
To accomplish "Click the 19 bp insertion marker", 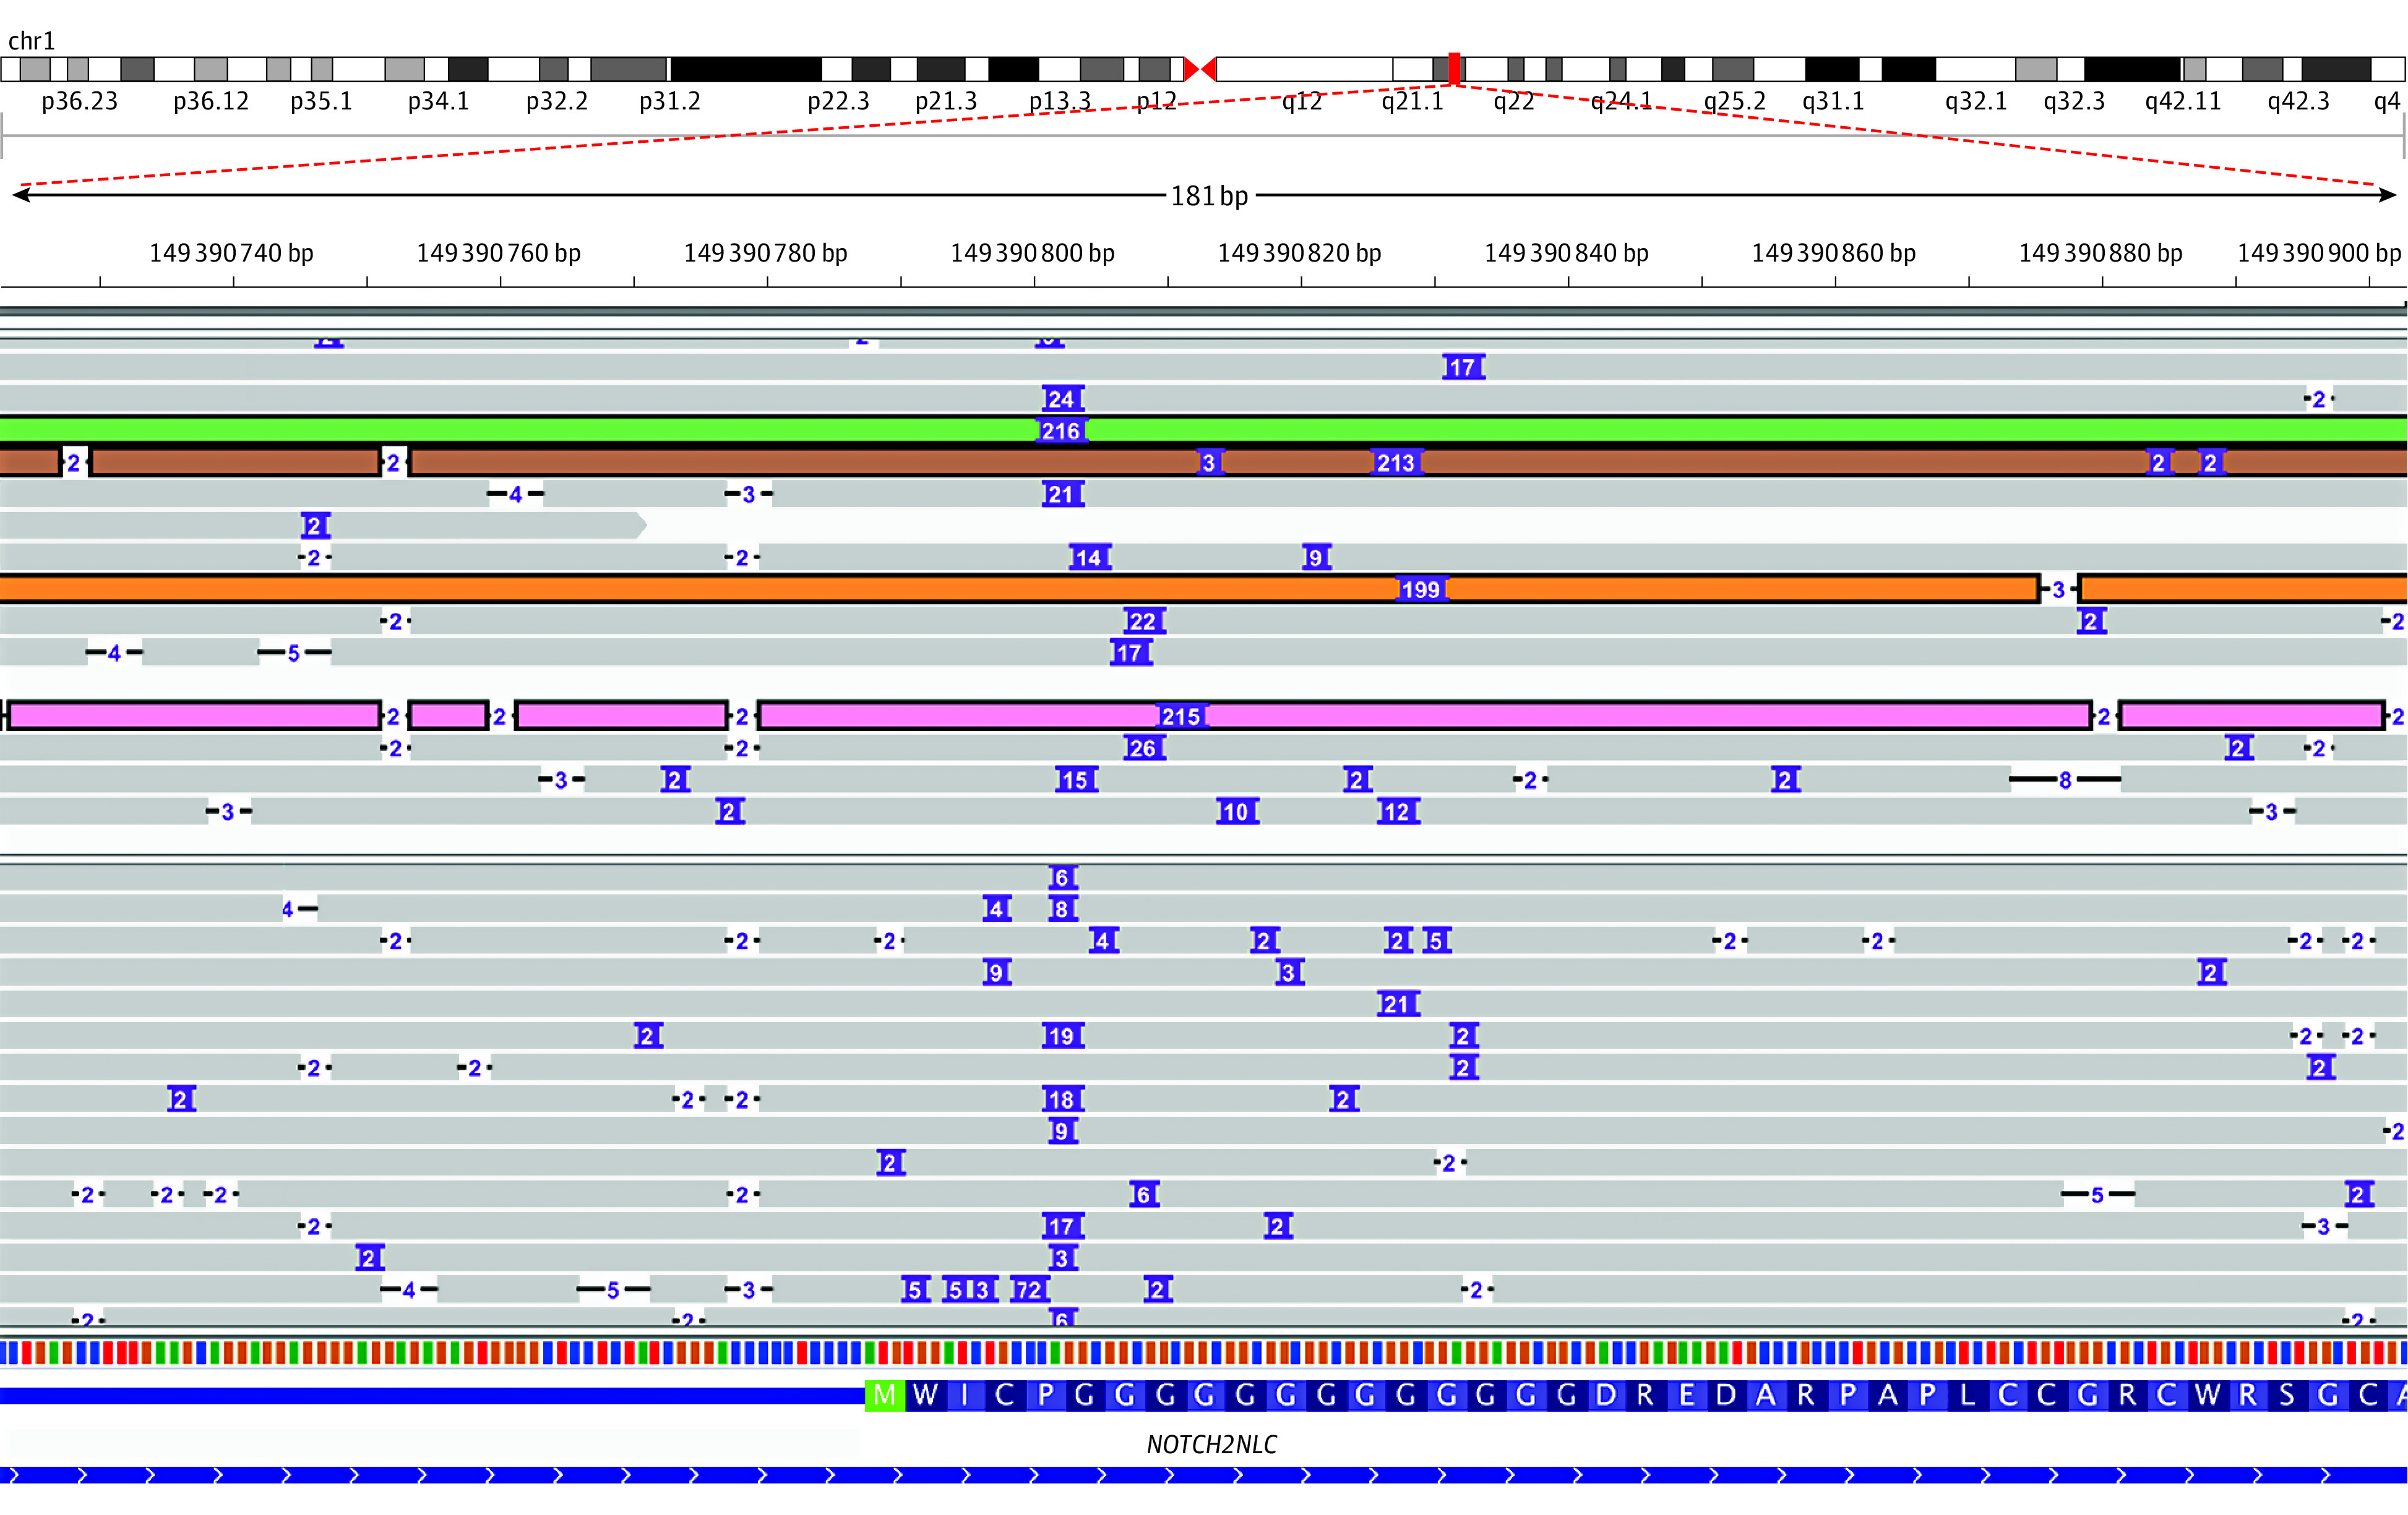I will coord(1063,1035).
